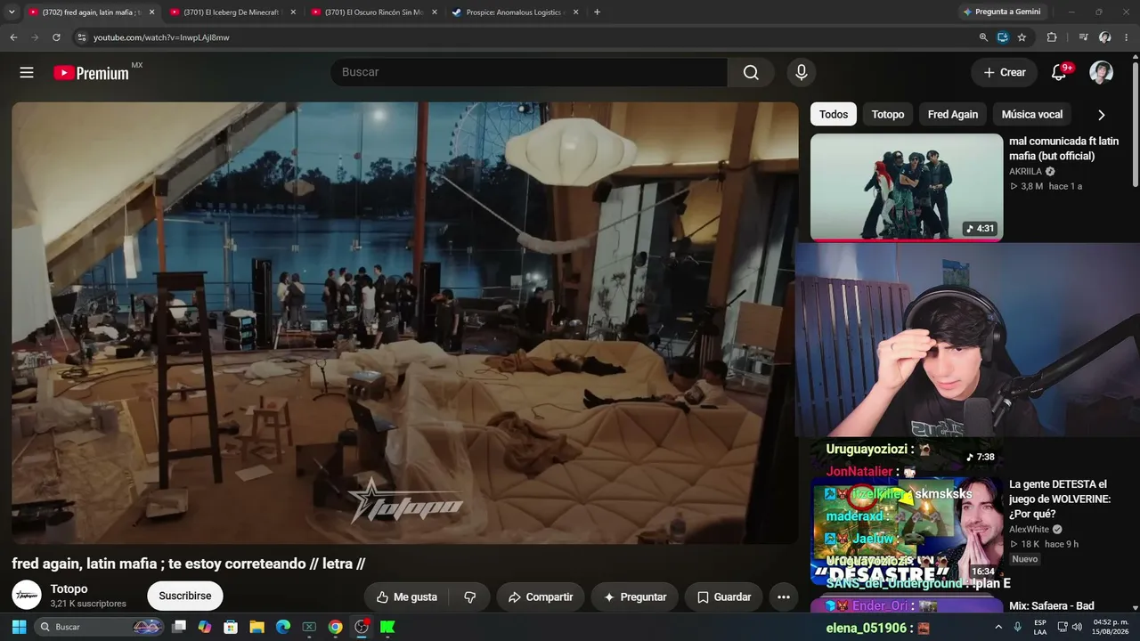Open YouTube account avatar menu

pos(1102,72)
